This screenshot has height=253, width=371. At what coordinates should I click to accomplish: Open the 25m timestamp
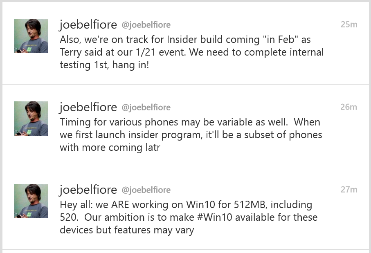coord(349,25)
